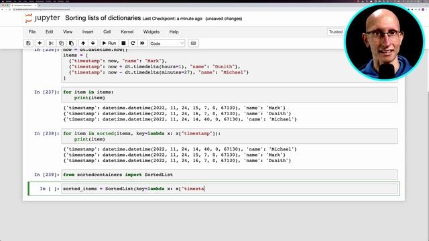Rename notebook title Sorting lists of dictionaries
The height and width of the screenshot is (241, 429).
pos(103,18)
